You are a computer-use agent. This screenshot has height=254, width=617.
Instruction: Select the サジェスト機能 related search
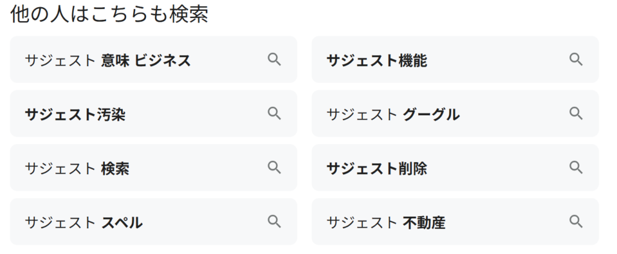377,60
